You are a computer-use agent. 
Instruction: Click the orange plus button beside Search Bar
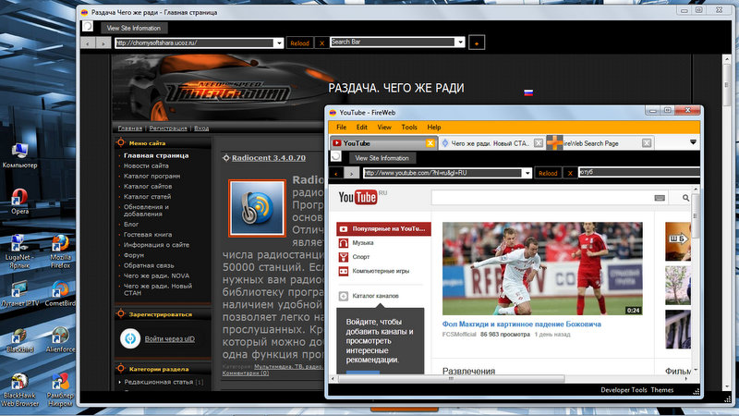coord(477,43)
